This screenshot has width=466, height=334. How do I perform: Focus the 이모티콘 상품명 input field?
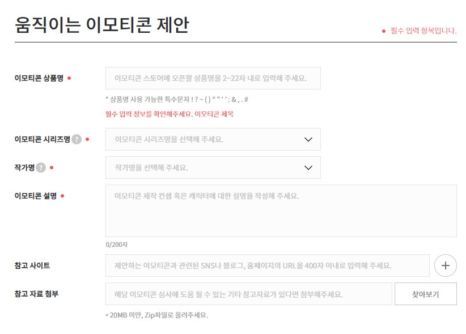pos(213,78)
